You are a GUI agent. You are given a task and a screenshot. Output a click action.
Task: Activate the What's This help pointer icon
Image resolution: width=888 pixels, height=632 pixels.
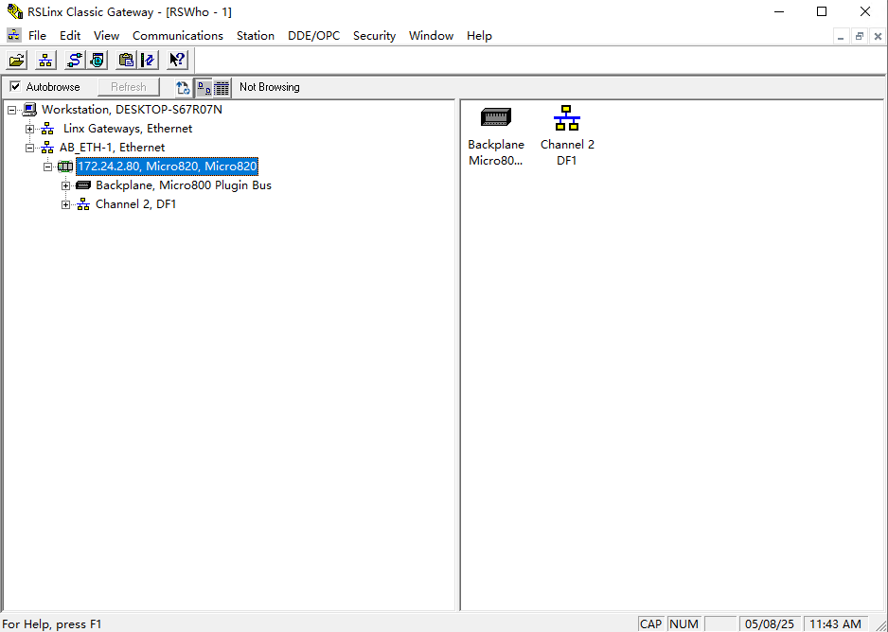[177, 60]
